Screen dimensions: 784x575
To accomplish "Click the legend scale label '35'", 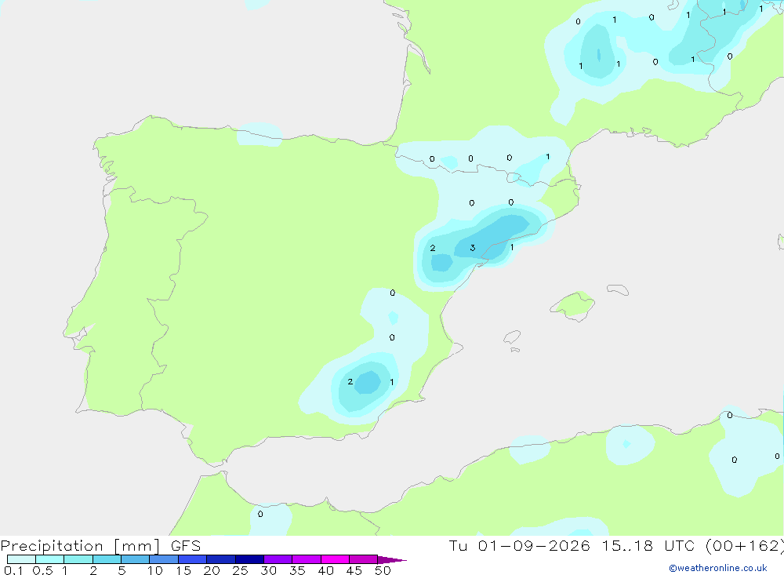I will pyautogui.click(x=297, y=570).
